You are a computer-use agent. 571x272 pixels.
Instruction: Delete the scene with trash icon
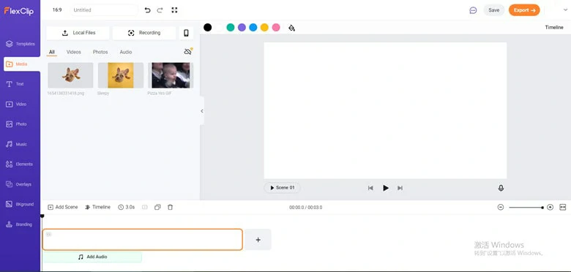(170, 207)
